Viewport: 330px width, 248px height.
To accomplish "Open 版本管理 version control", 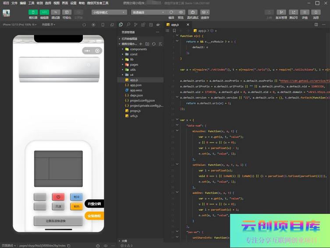I will (281, 12).
